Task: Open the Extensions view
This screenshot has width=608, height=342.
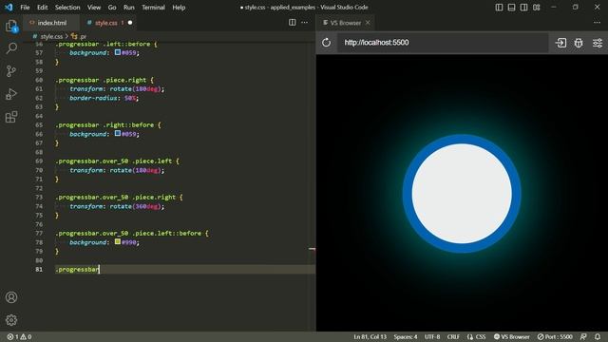Action: (11, 117)
